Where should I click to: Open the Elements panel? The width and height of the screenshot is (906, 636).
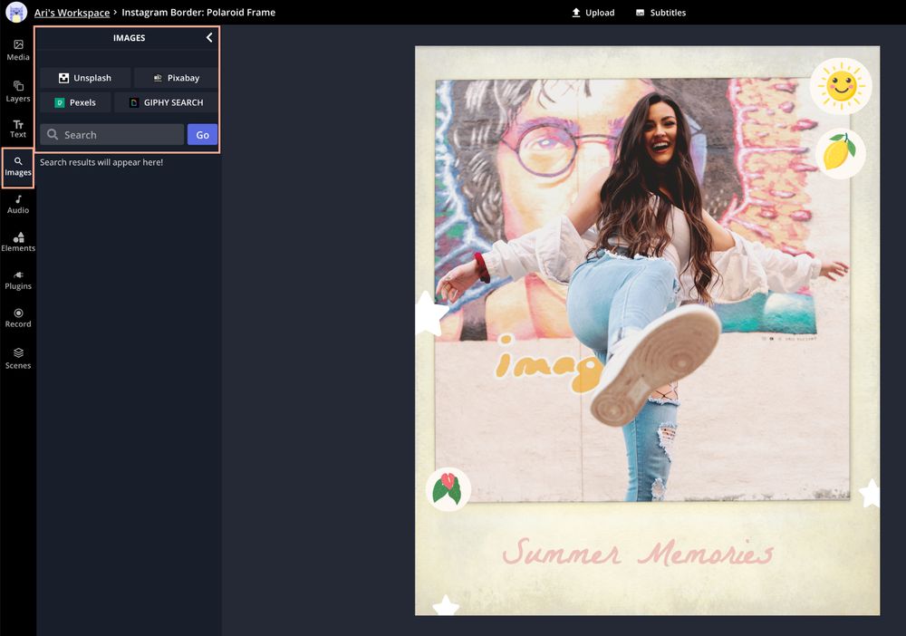point(18,242)
